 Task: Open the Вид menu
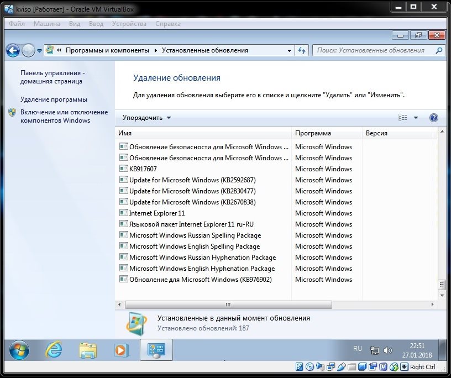click(x=75, y=24)
